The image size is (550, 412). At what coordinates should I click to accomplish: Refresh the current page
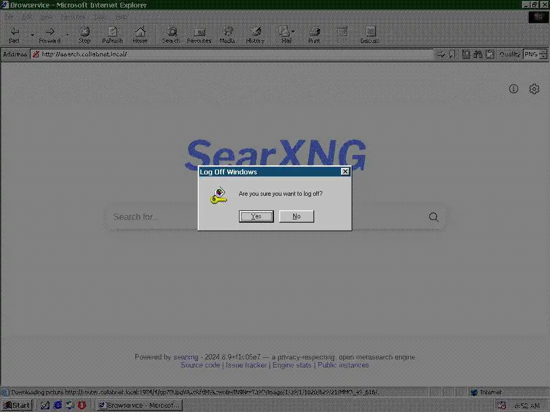tap(112, 35)
